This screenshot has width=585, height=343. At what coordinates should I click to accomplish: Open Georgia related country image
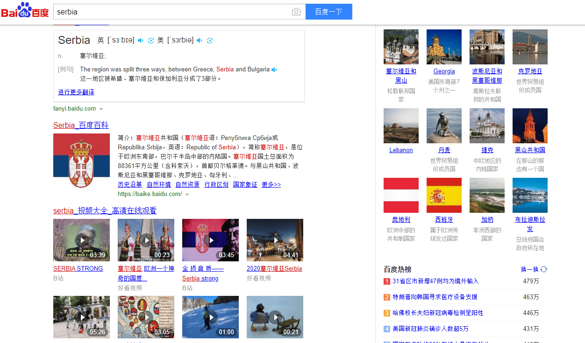click(x=444, y=47)
